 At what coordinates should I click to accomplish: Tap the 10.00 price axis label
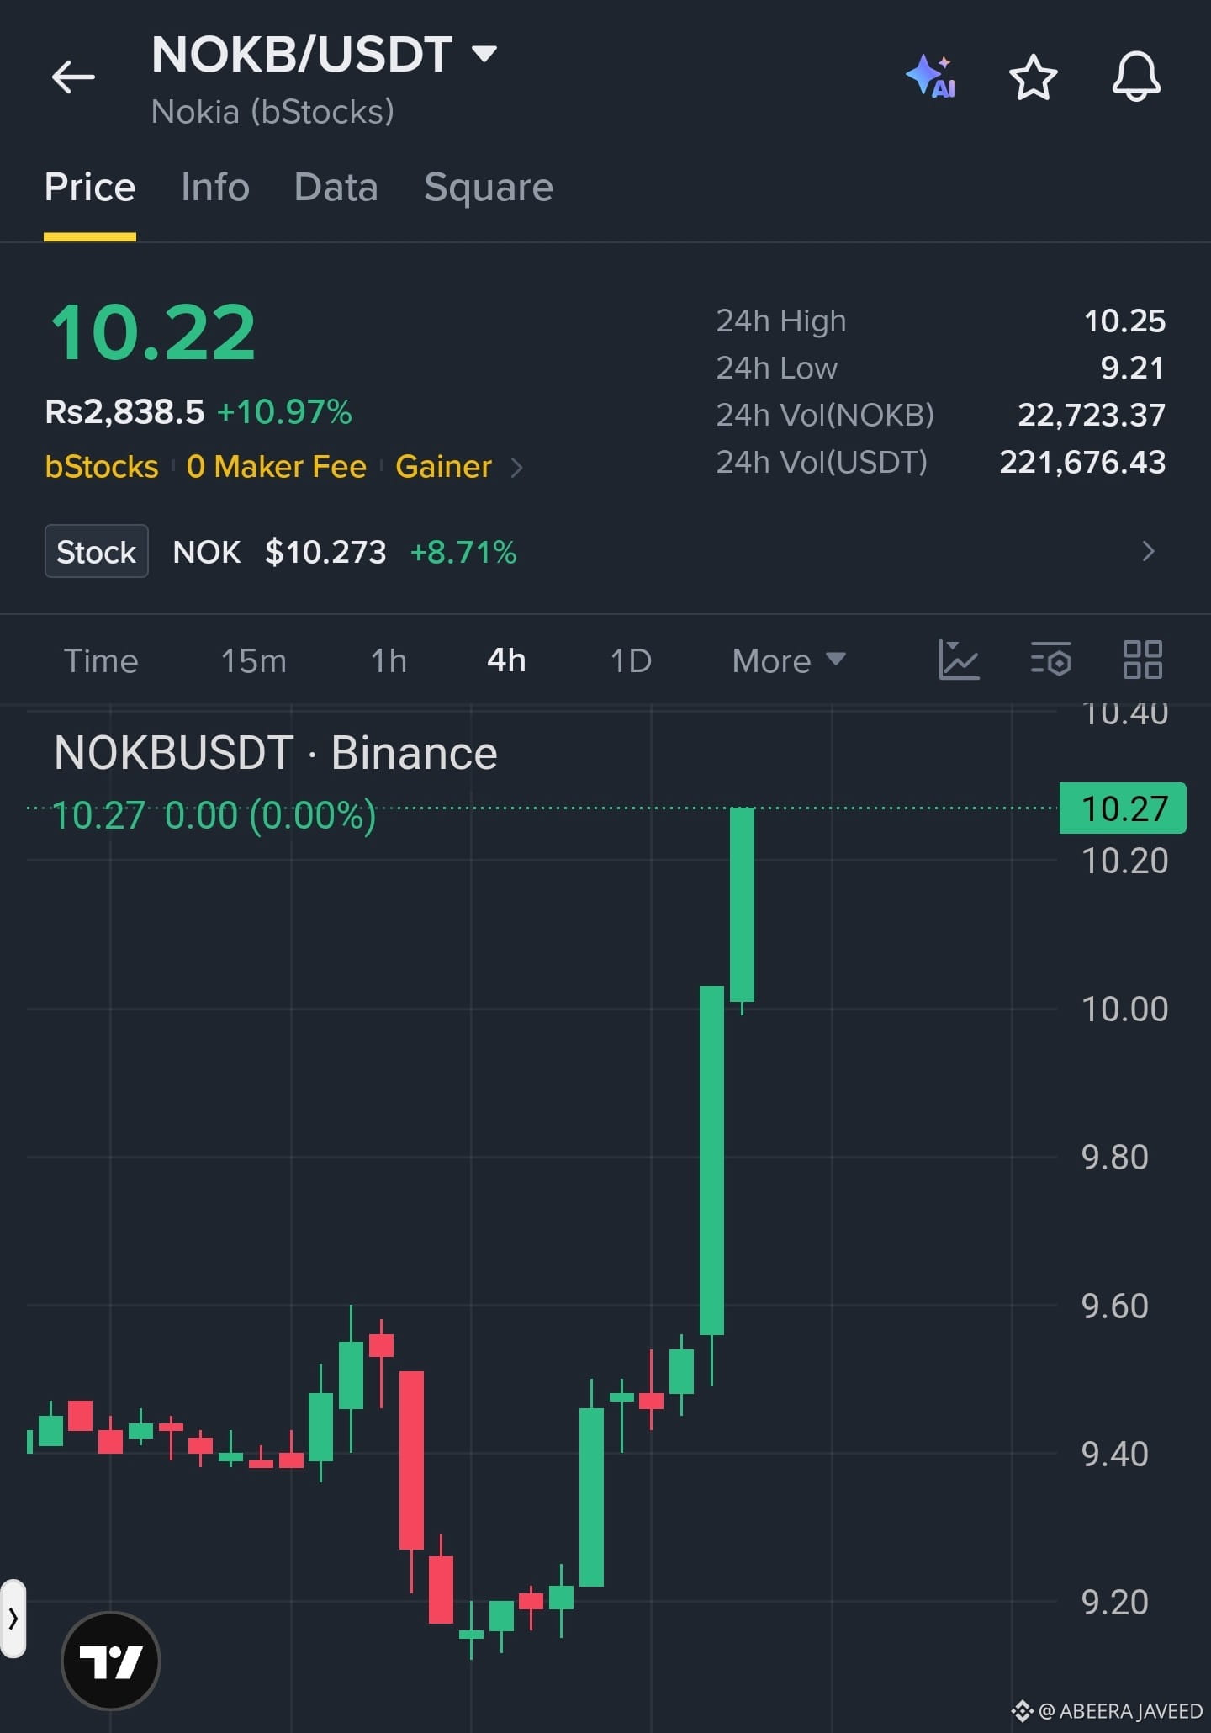(x=1124, y=1009)
